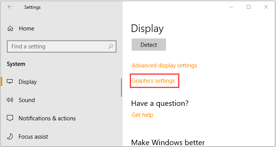
Task: Click the Detect button
Action: click(x=149, y=45)
